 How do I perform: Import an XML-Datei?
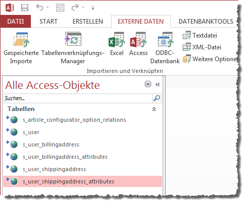[x=202, y=47]
